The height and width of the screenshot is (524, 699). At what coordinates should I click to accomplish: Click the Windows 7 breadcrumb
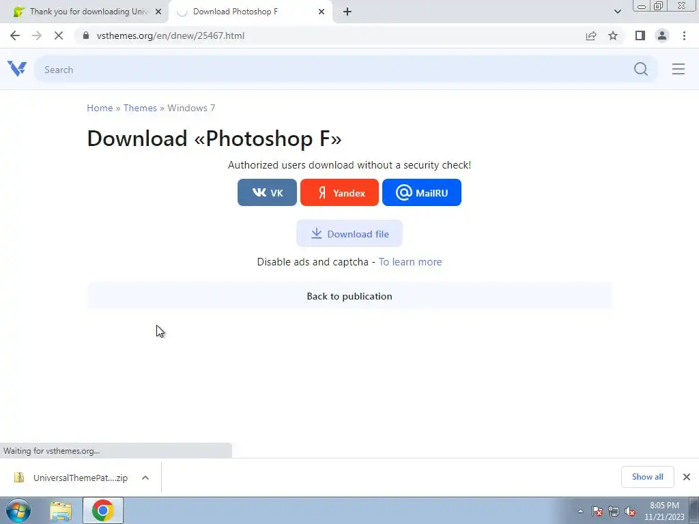[x=191, y=108]
